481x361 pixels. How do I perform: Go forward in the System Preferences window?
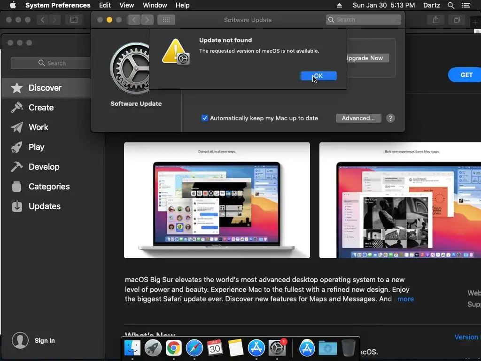coord(147,20)
